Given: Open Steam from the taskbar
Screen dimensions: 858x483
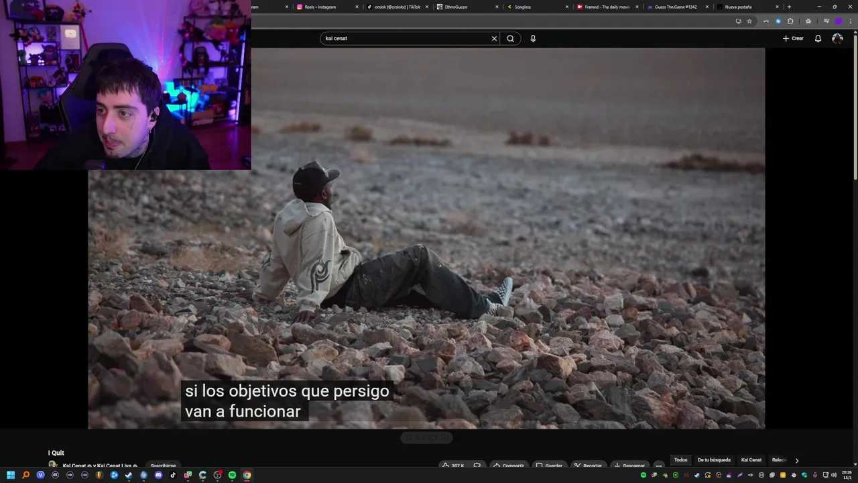Looking at the screenshot, I should [x=129, y=475].
